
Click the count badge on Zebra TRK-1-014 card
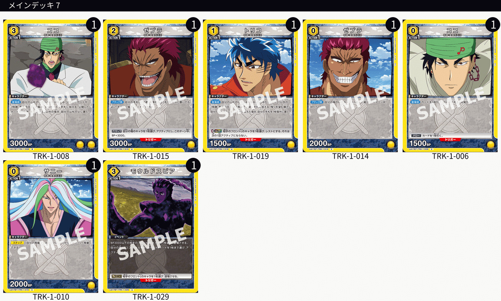pyautogui.click(x=393, y=24)
